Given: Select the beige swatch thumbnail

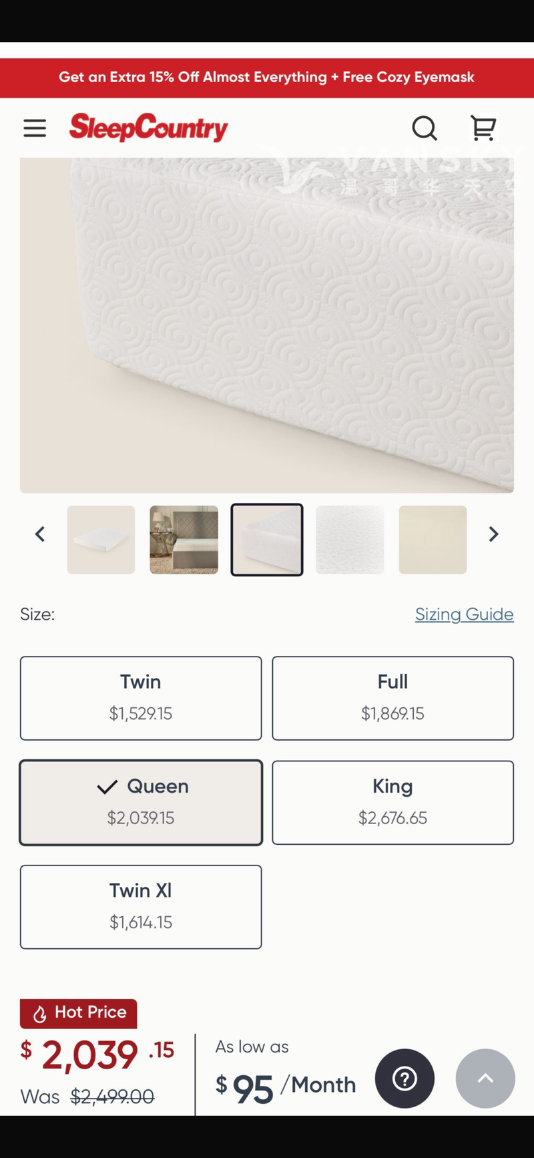Looking at the screenshot, I should [x=433, y=540].
